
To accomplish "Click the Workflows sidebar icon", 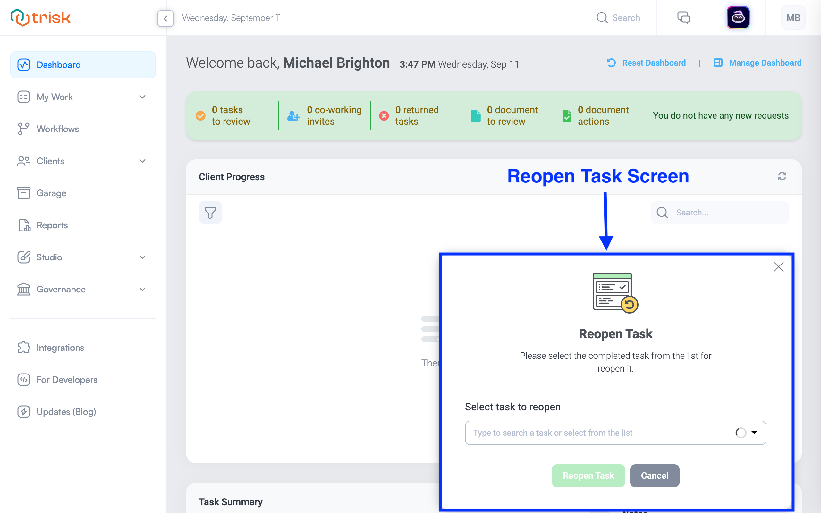I will [x=22, y=129].
